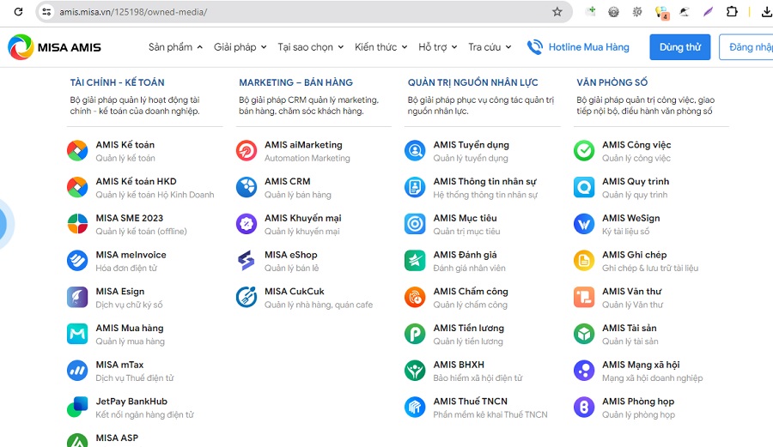Select 'Hệ thống thông tin nhân sự' text
This screenshot has height=447, width=773.
485,195
